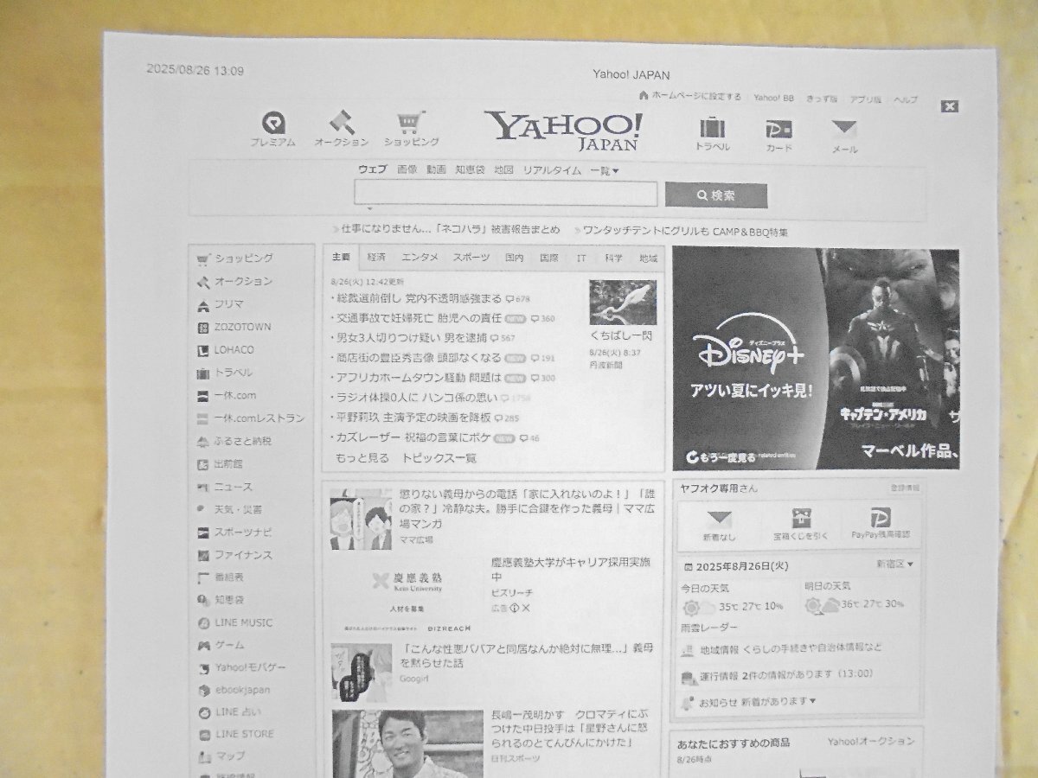Select the 国内 news tab

click(515, 258)
